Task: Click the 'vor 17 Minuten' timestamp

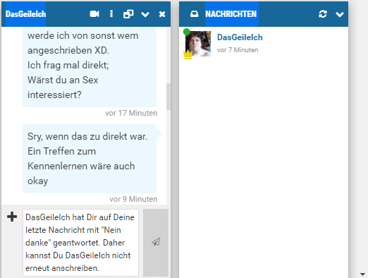Action: (131, 113)
